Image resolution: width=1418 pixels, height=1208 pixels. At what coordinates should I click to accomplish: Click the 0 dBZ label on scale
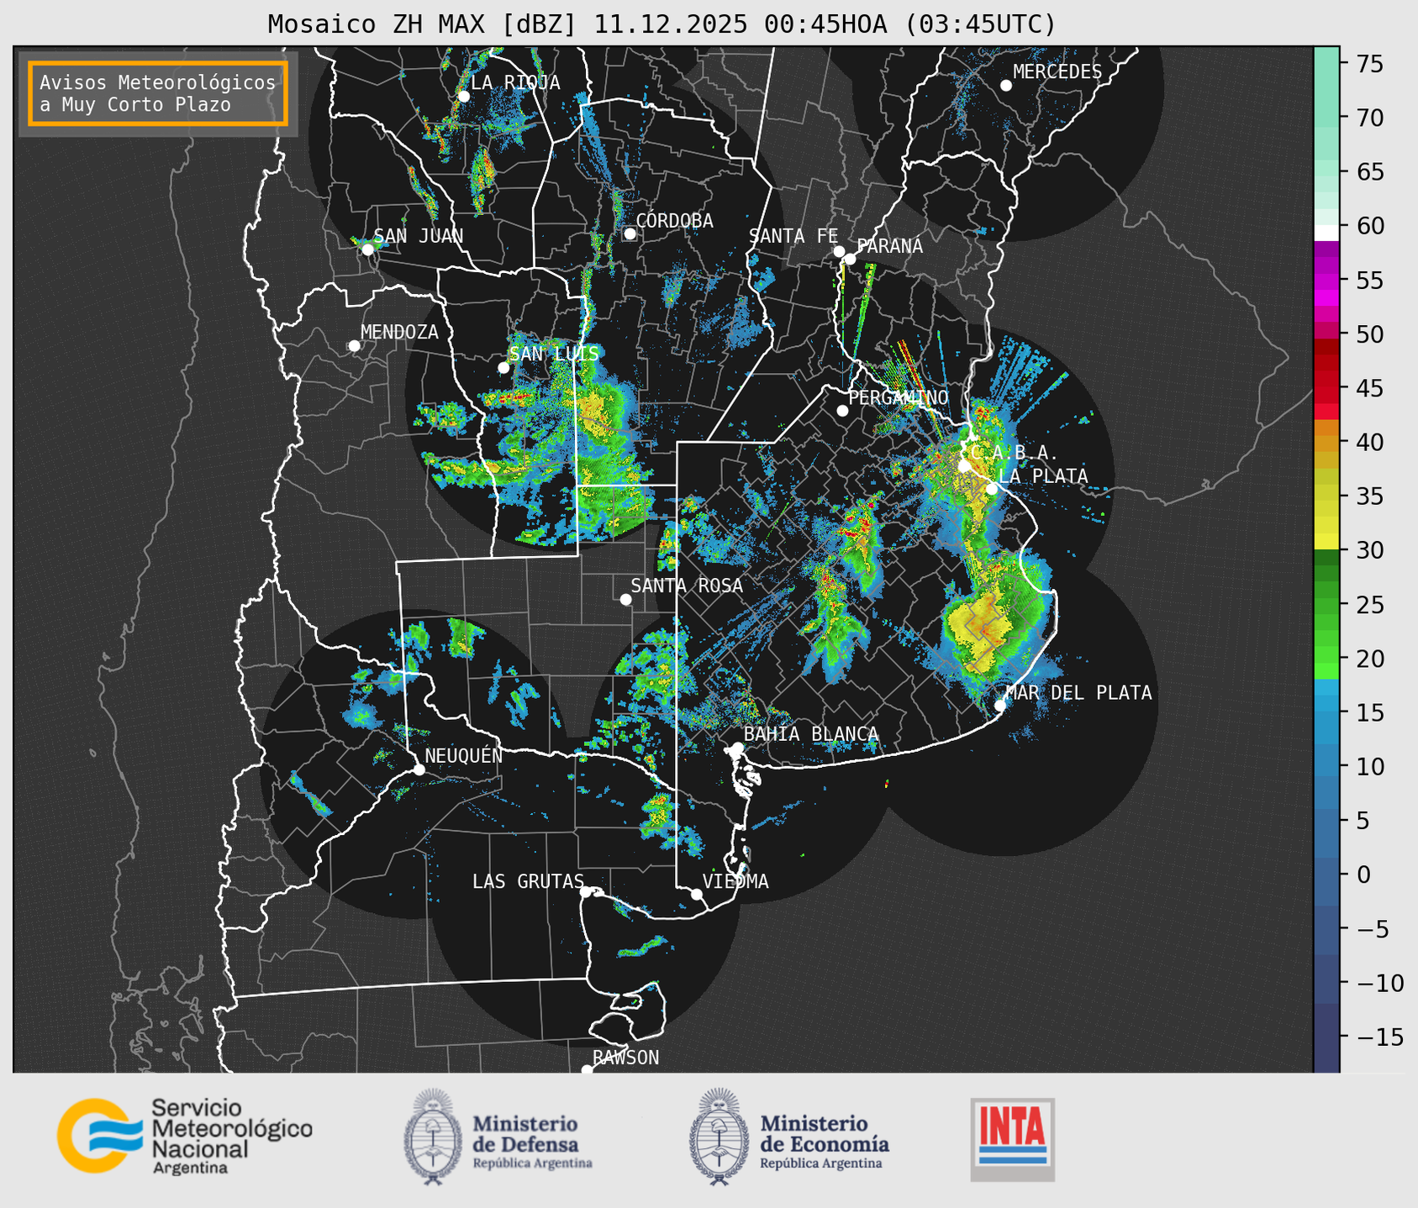click(x=1363, y=875)
